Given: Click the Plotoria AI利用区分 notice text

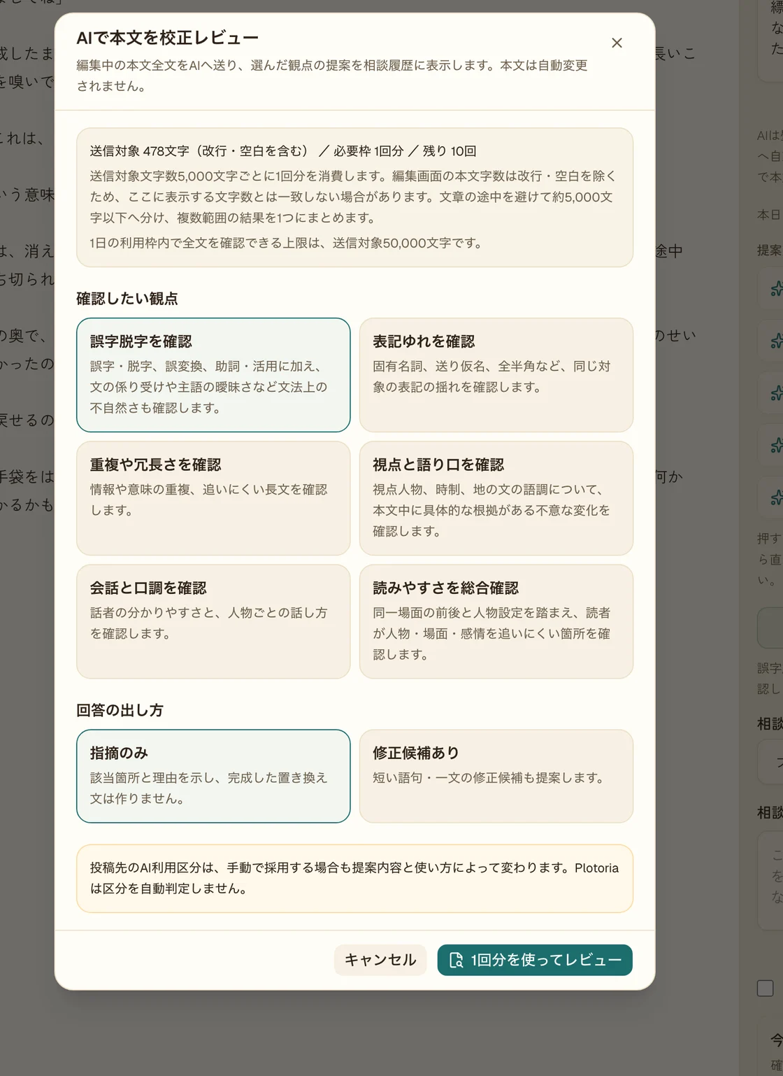Looking at the screenshot, I should coord(354,878).
